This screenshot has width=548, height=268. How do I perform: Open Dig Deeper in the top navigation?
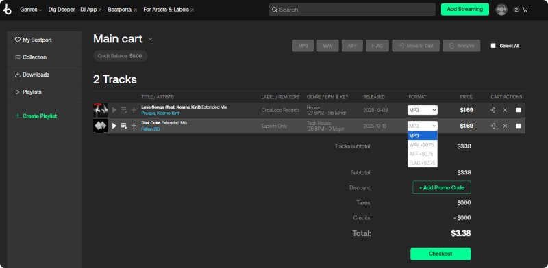pyautogui.click(x=62, y=10)
